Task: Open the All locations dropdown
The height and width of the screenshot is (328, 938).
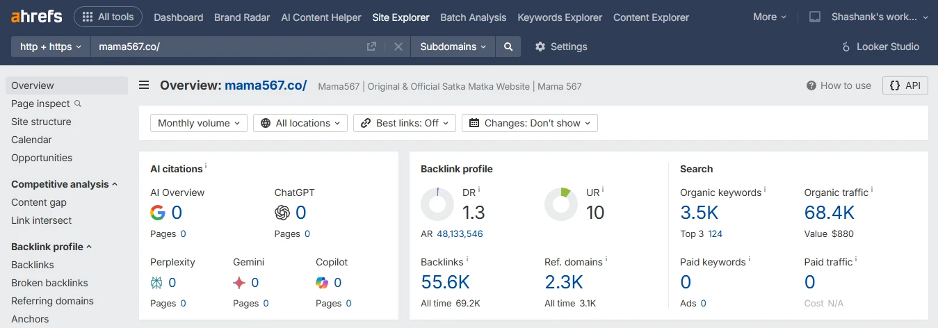Action: point(300,123)
